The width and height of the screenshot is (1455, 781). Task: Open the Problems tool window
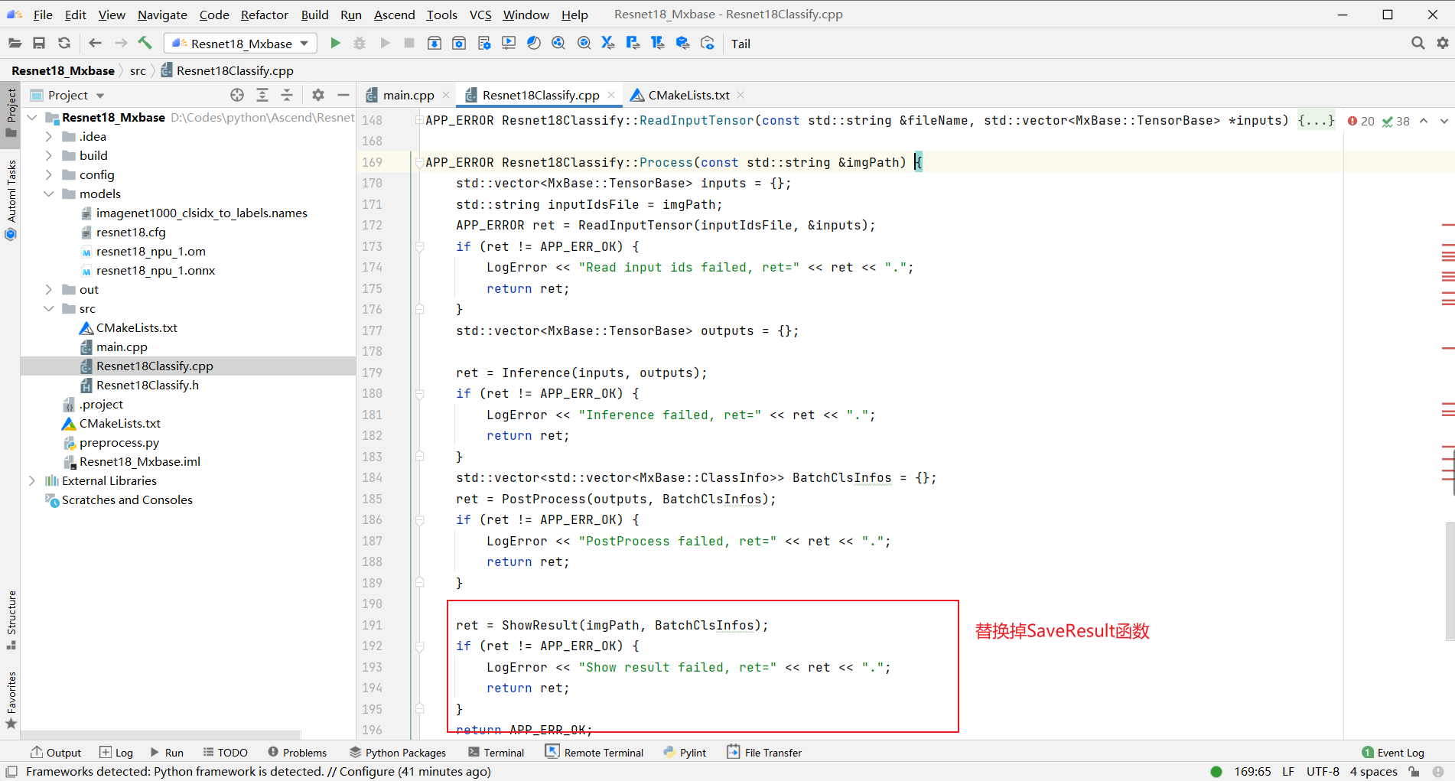click(297, 753)
